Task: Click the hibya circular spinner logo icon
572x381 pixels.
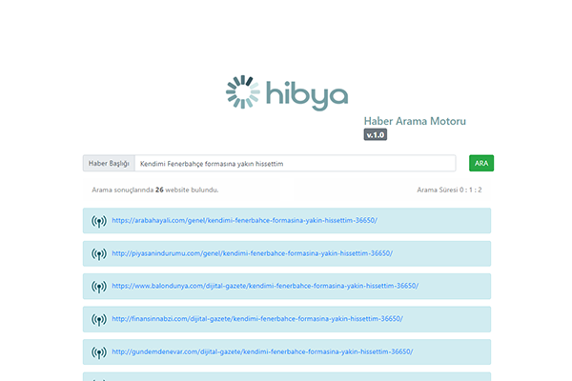Action: pyautogui.click(x=243, y=92)
